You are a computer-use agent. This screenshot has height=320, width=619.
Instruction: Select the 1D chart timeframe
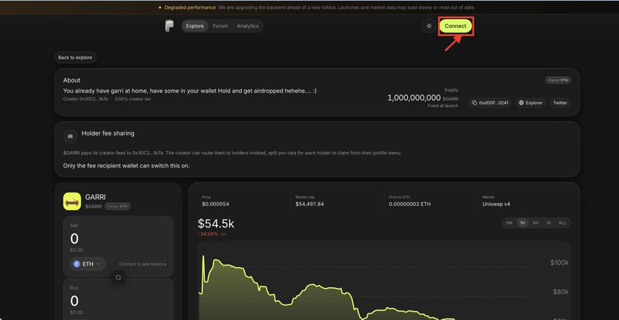(548, 223)
